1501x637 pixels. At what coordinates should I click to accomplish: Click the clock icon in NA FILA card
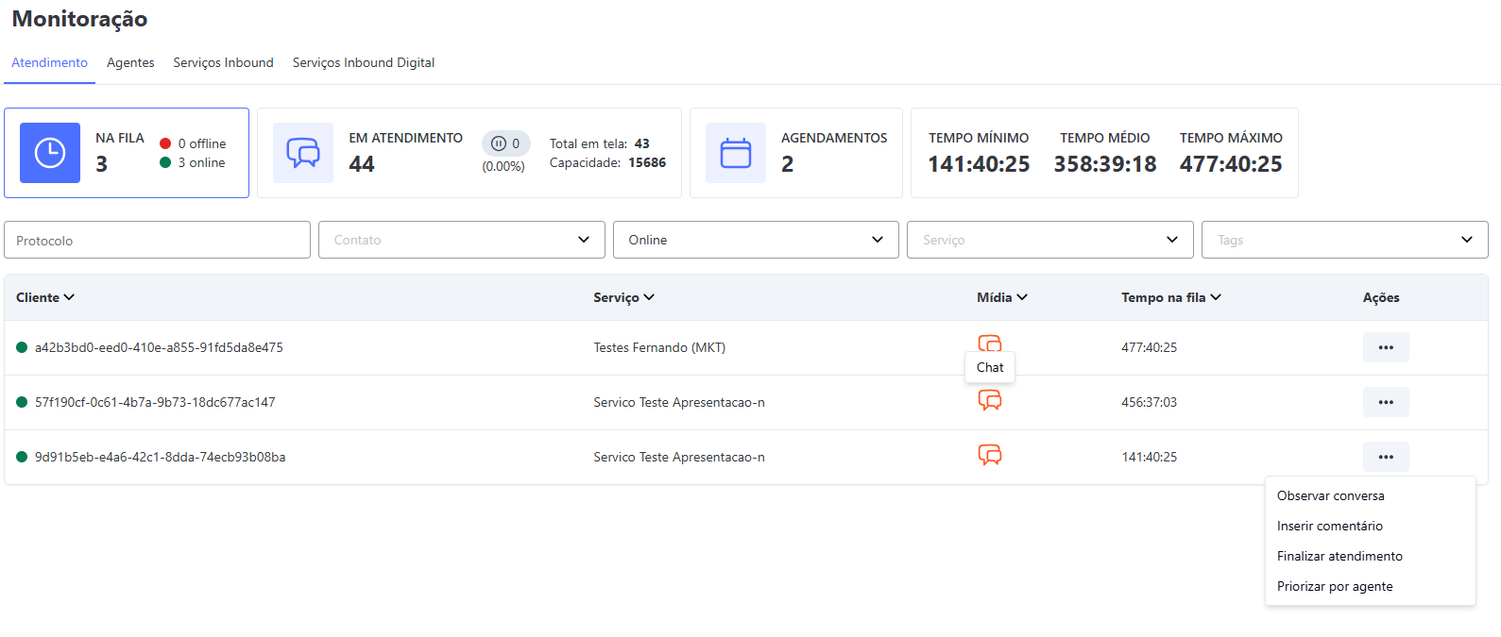tap(50, 153)
